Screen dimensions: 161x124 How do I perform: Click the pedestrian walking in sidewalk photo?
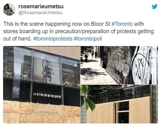tap(86, 56)
